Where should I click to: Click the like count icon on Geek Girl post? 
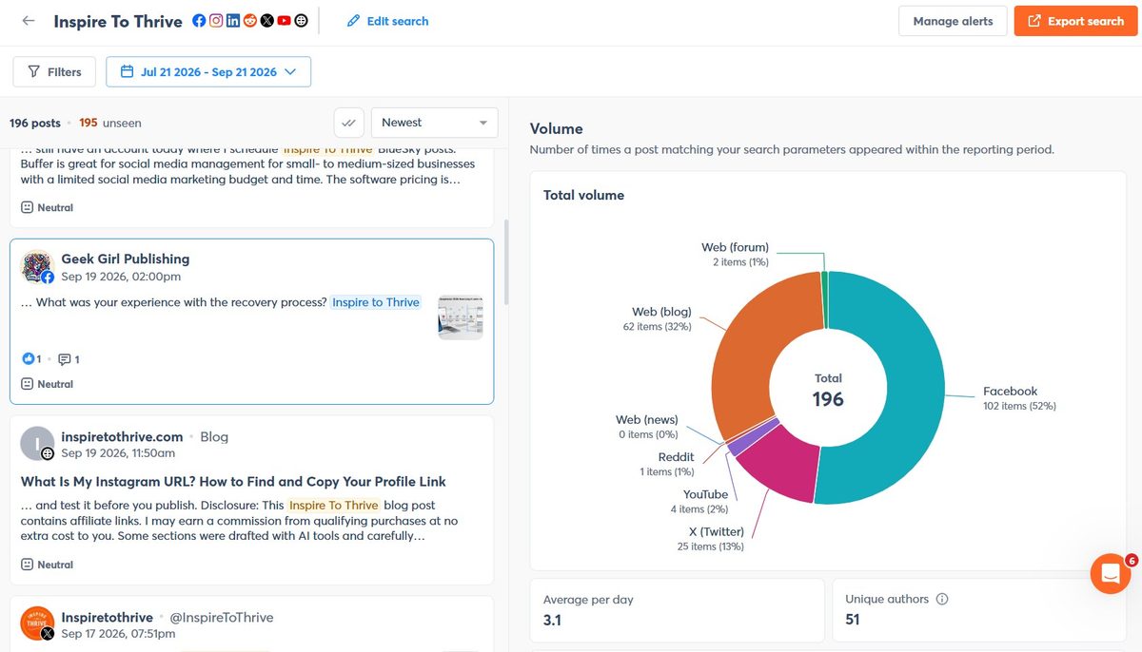pyautogui.click(x=28, y=359)
